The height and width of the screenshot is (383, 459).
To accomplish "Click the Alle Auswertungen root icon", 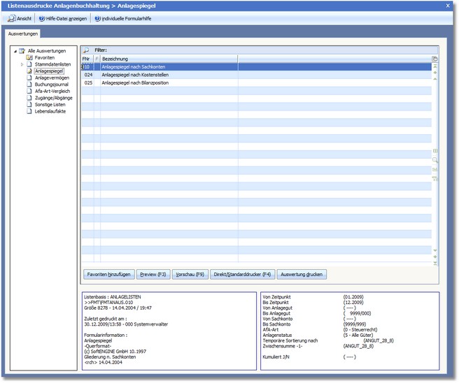I will 22,51.
